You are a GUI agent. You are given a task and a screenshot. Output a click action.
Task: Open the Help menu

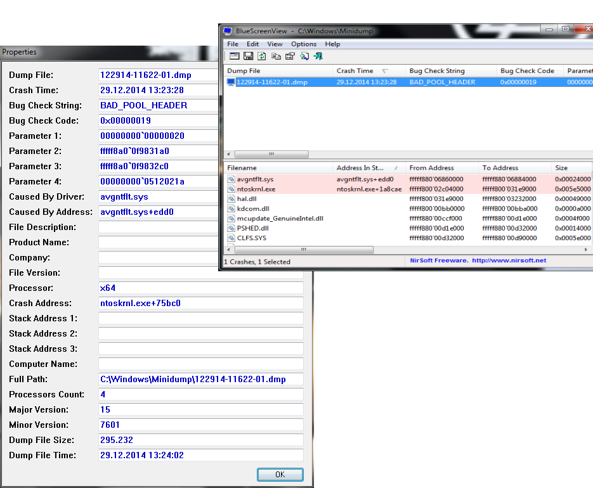pyautogui.click(x=332, y=44)
